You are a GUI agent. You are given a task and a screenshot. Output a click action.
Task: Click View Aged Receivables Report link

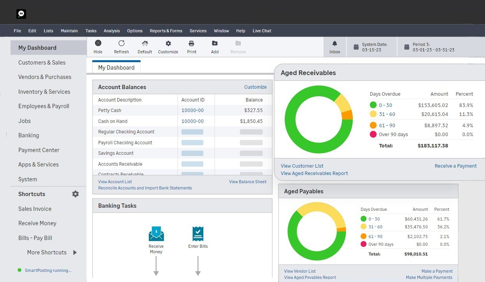tap(314, 173)
